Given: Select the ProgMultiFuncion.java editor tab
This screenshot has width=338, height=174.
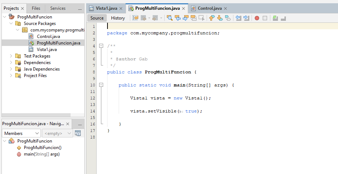Looking at the screenshot, I should 157,8.
